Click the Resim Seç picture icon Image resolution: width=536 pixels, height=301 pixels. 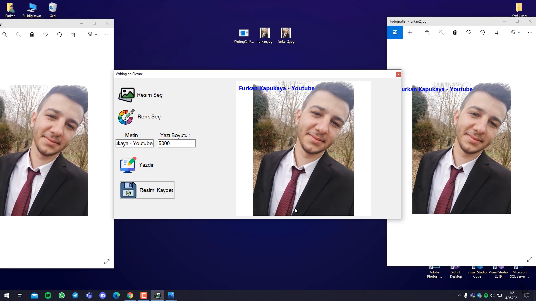[x=126, y=95]
